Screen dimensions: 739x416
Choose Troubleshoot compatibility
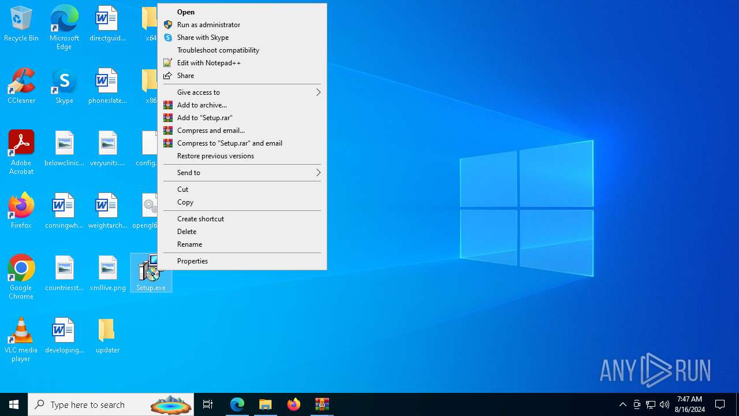point(242,50)
